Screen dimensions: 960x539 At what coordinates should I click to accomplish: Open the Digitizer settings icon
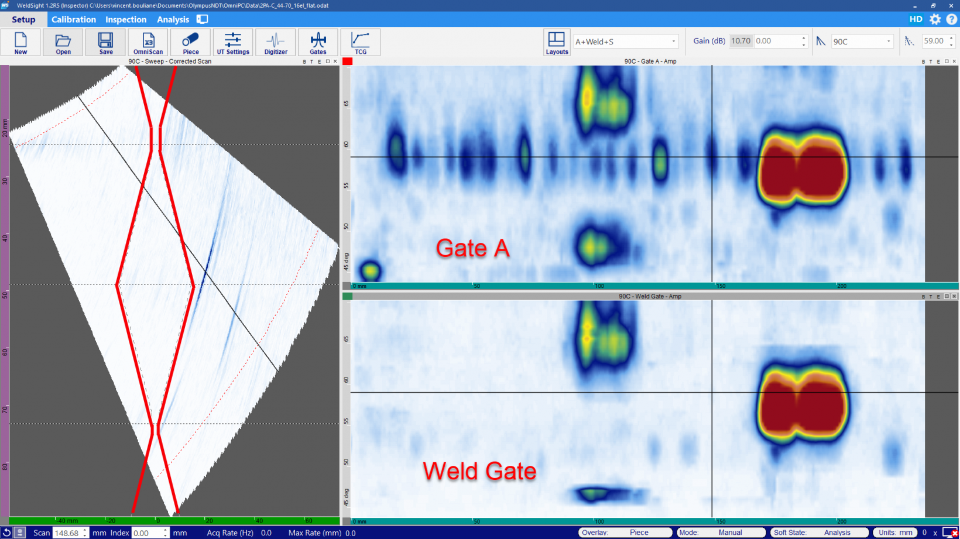275,42
